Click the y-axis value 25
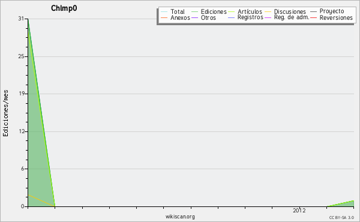 pos(21,56)
